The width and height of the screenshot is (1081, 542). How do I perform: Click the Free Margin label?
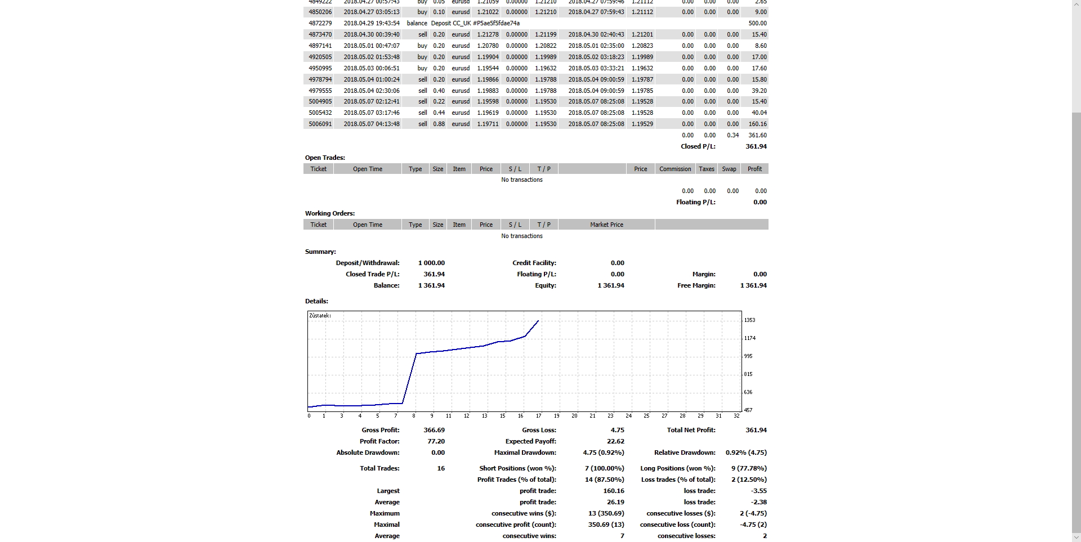pos(696,285)
